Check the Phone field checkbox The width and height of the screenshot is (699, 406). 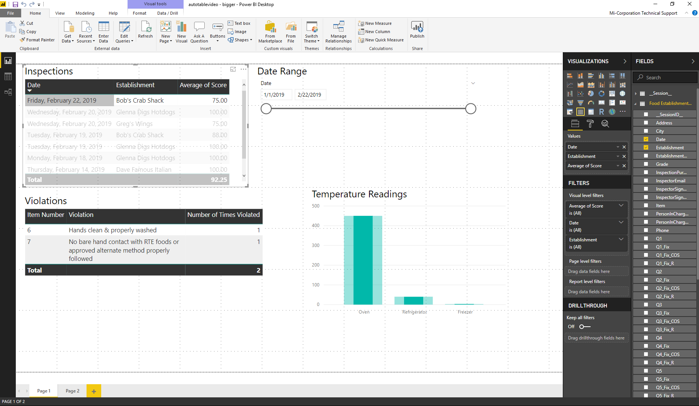[646, 230]
